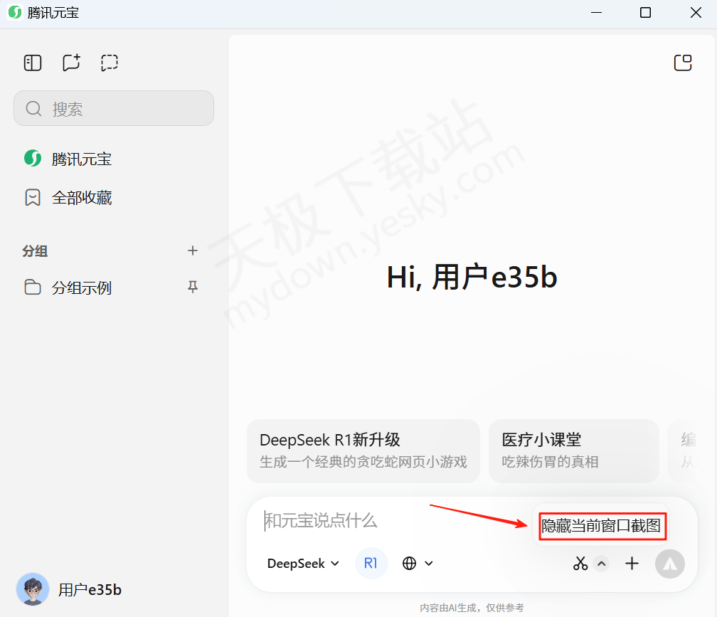Start a new chat conversation
The height and width of the screenshot is (617, 717).
(70, 63)
